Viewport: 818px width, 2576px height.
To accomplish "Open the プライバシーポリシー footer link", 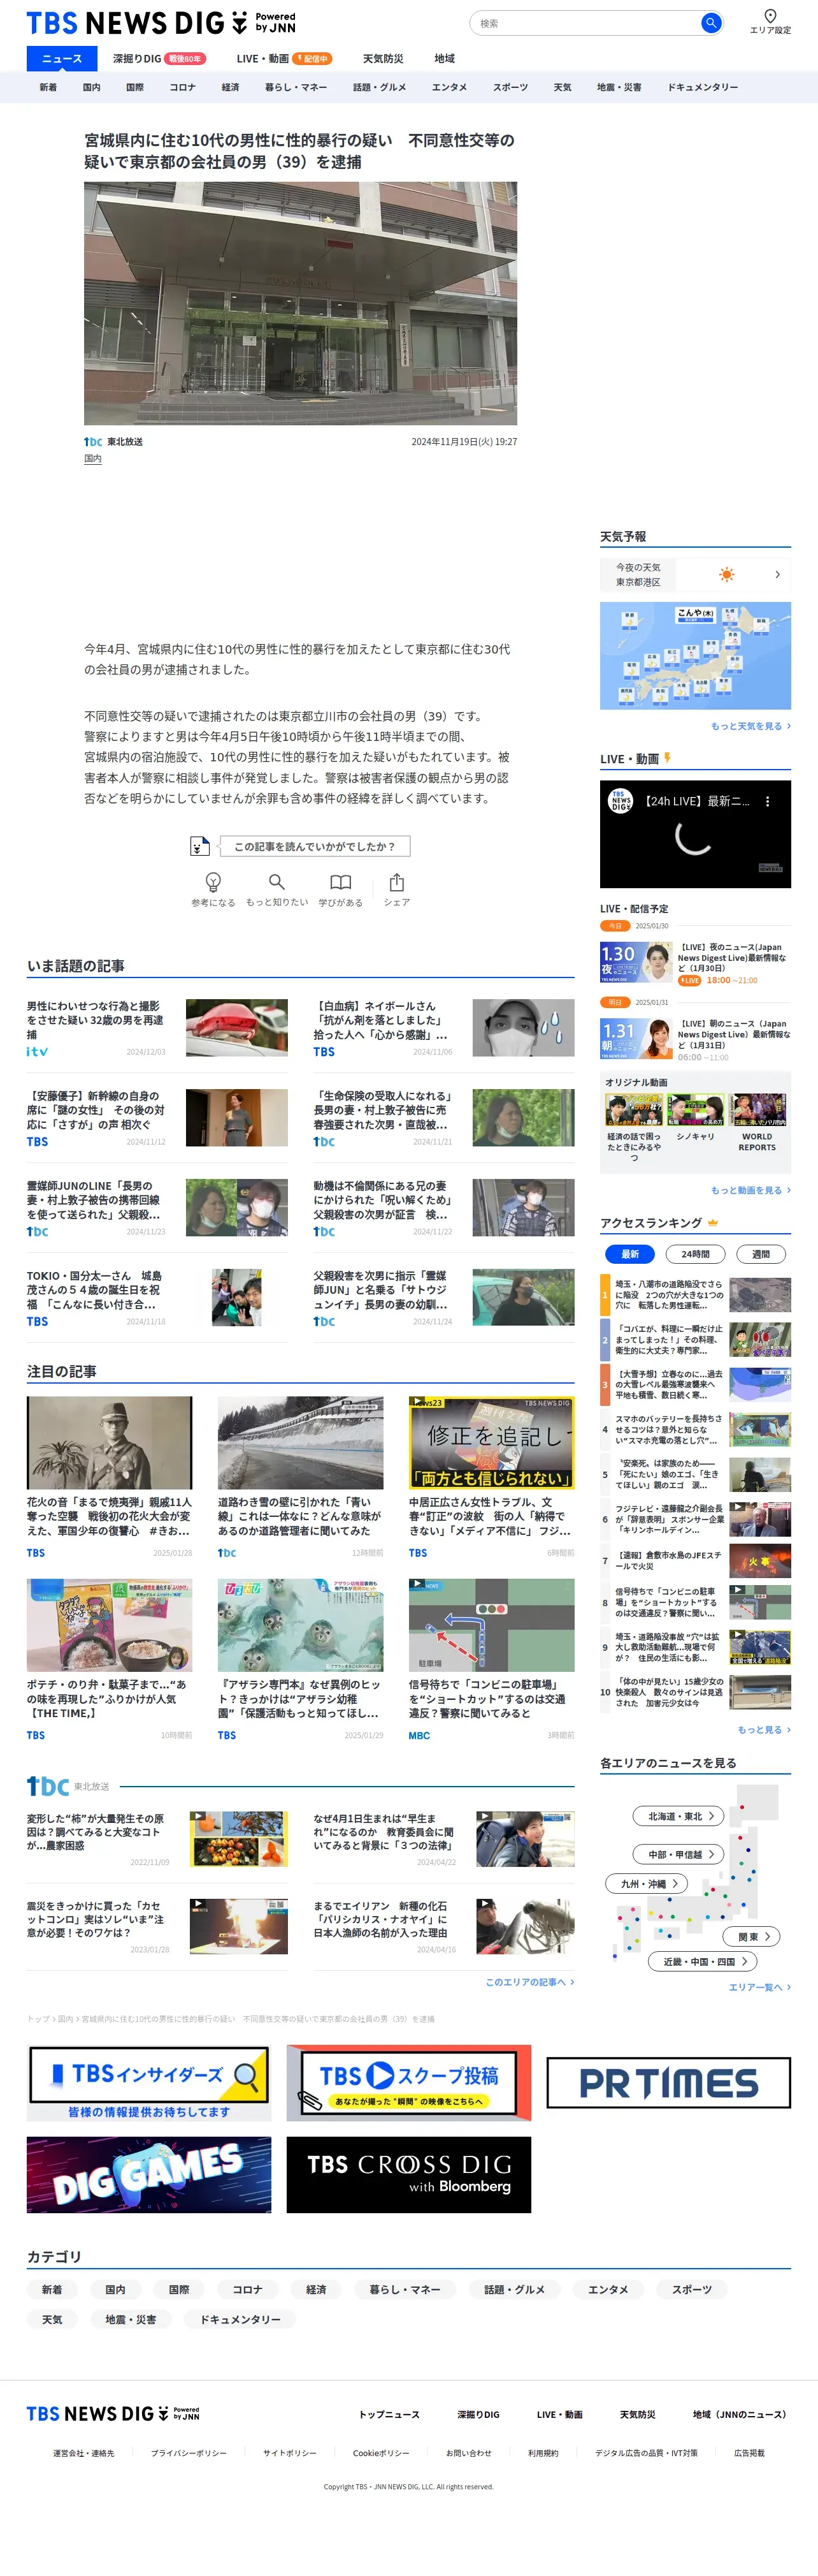I will [x=189, y=2453].
